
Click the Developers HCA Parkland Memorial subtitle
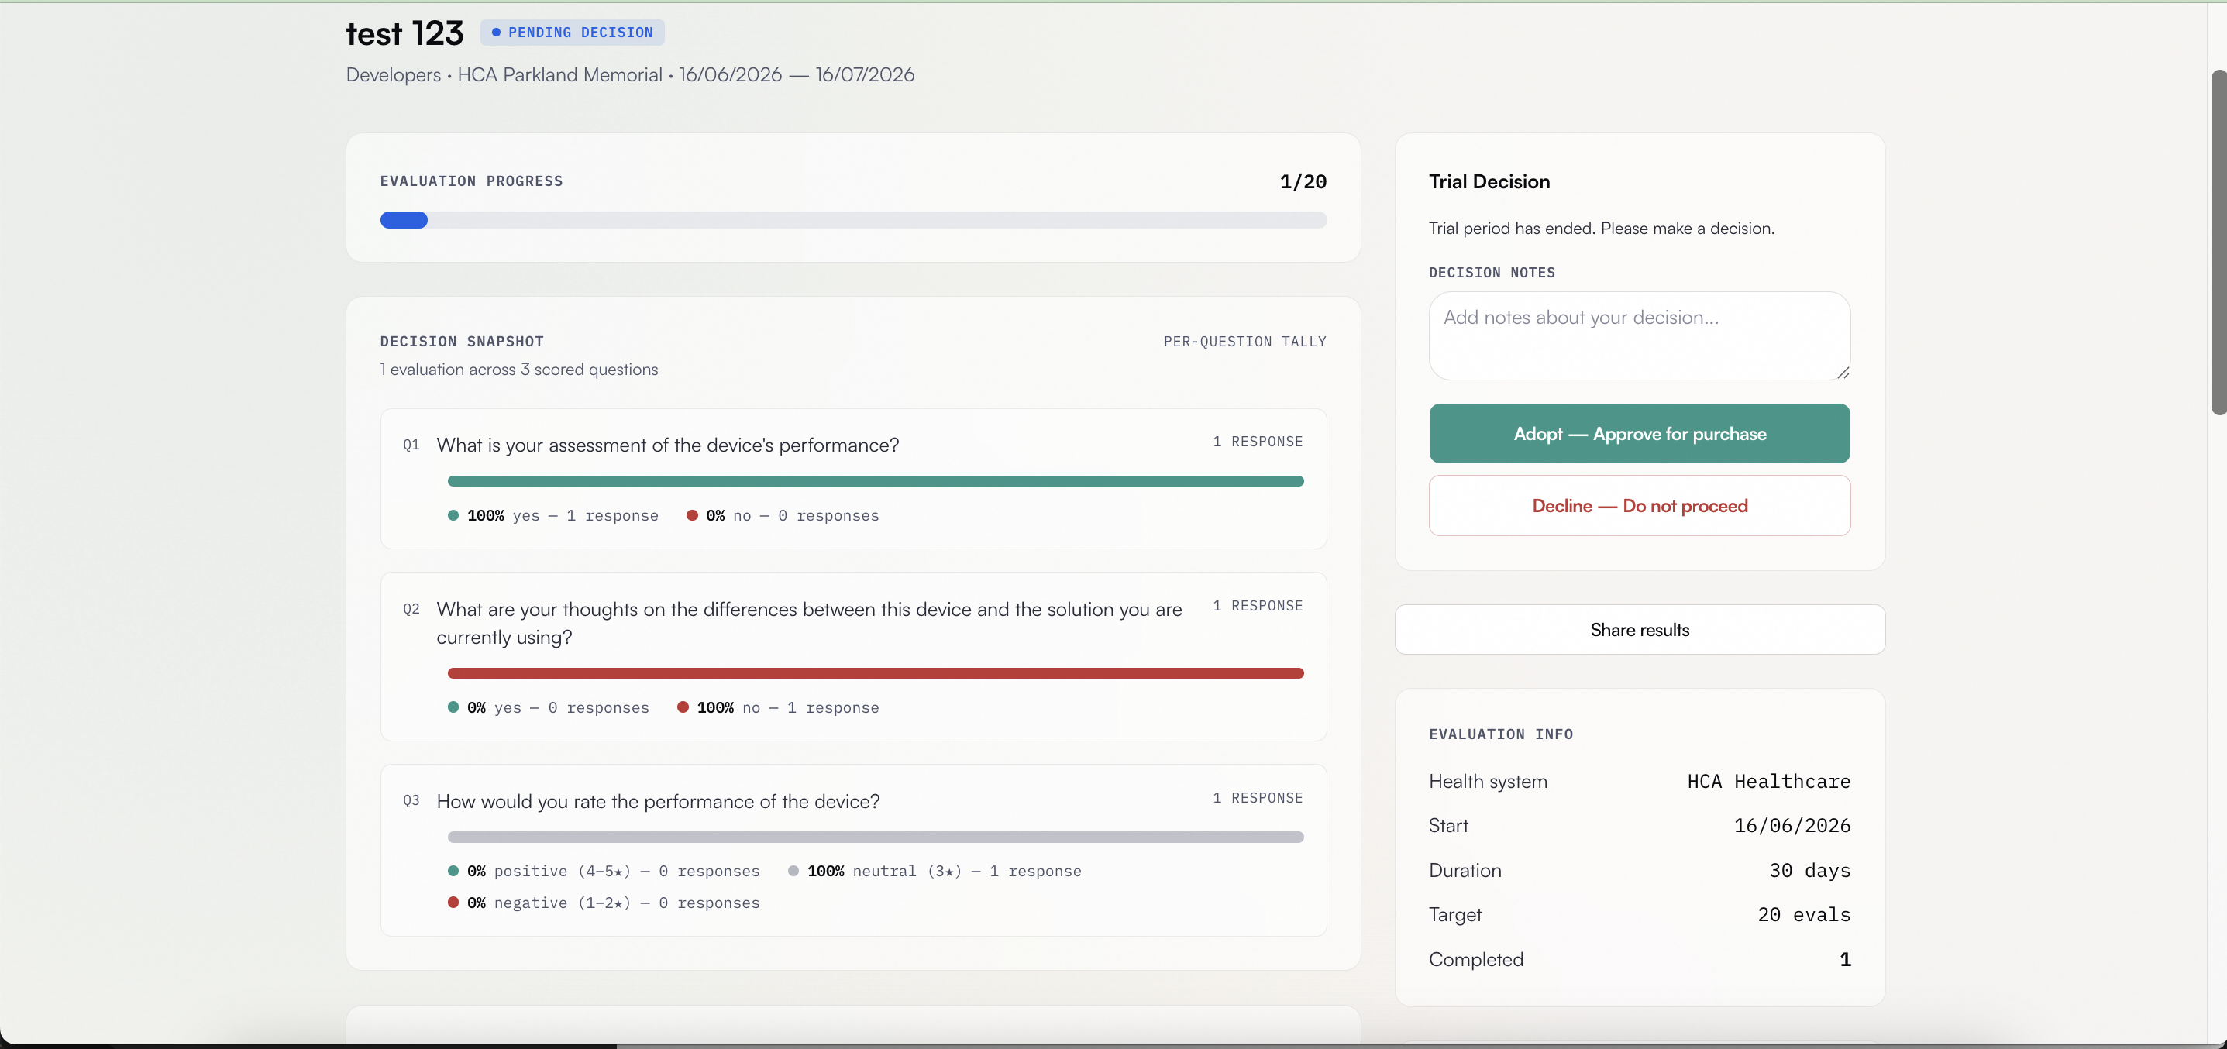(629, 75)
